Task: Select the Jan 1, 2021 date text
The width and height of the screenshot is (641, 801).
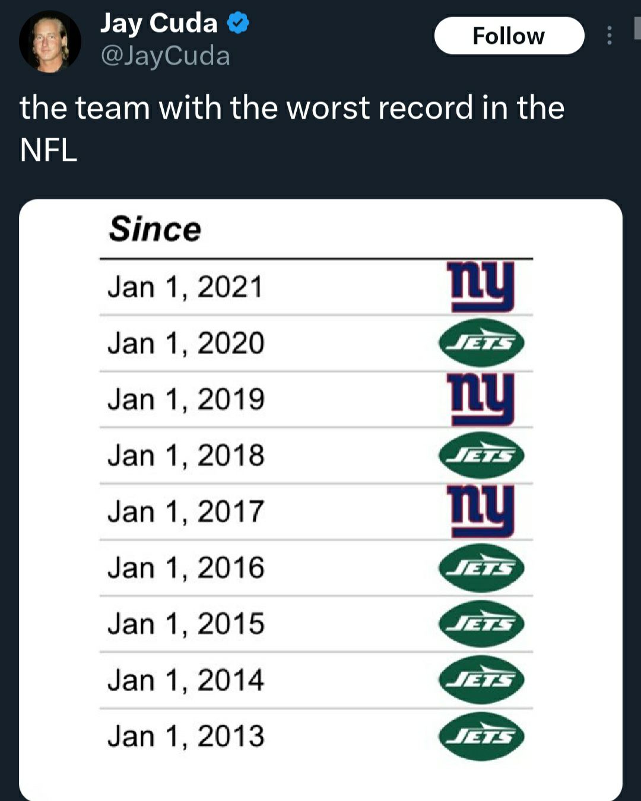Action: click(x=185, y=287)
